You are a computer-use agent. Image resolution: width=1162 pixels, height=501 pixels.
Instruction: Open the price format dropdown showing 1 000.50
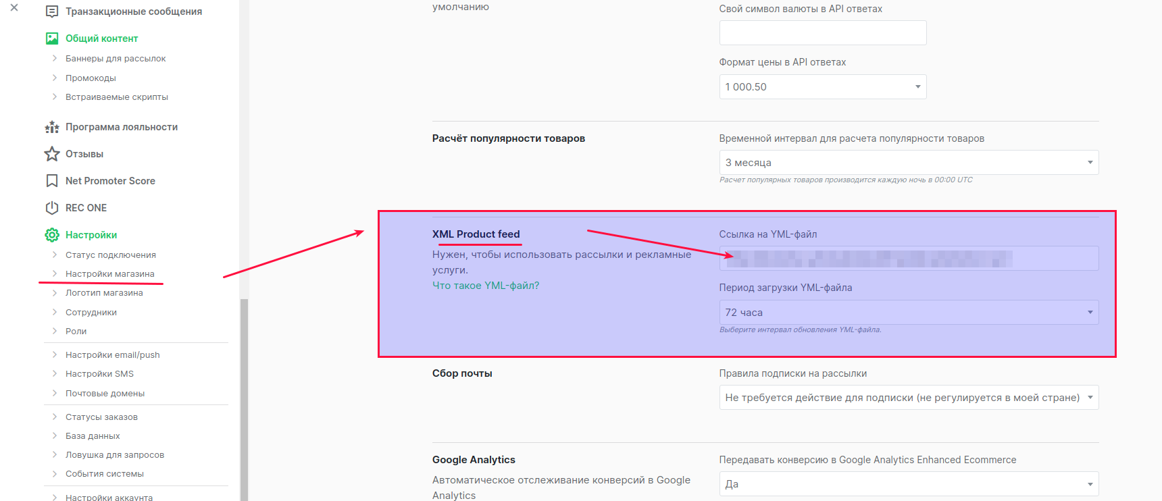point(822,87)
